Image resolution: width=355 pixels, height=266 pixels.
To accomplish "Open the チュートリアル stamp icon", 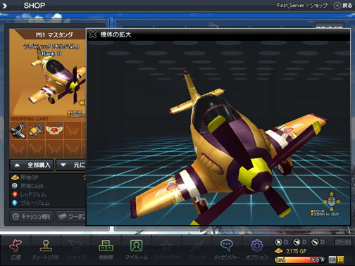I will pos(46,246).
